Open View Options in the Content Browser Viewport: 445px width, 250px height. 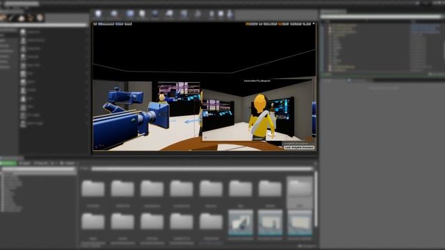(307, 246)
